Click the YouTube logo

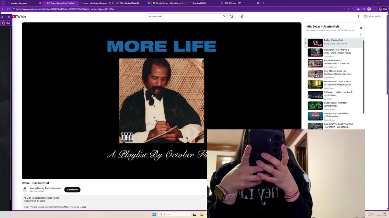pos(19,16)
